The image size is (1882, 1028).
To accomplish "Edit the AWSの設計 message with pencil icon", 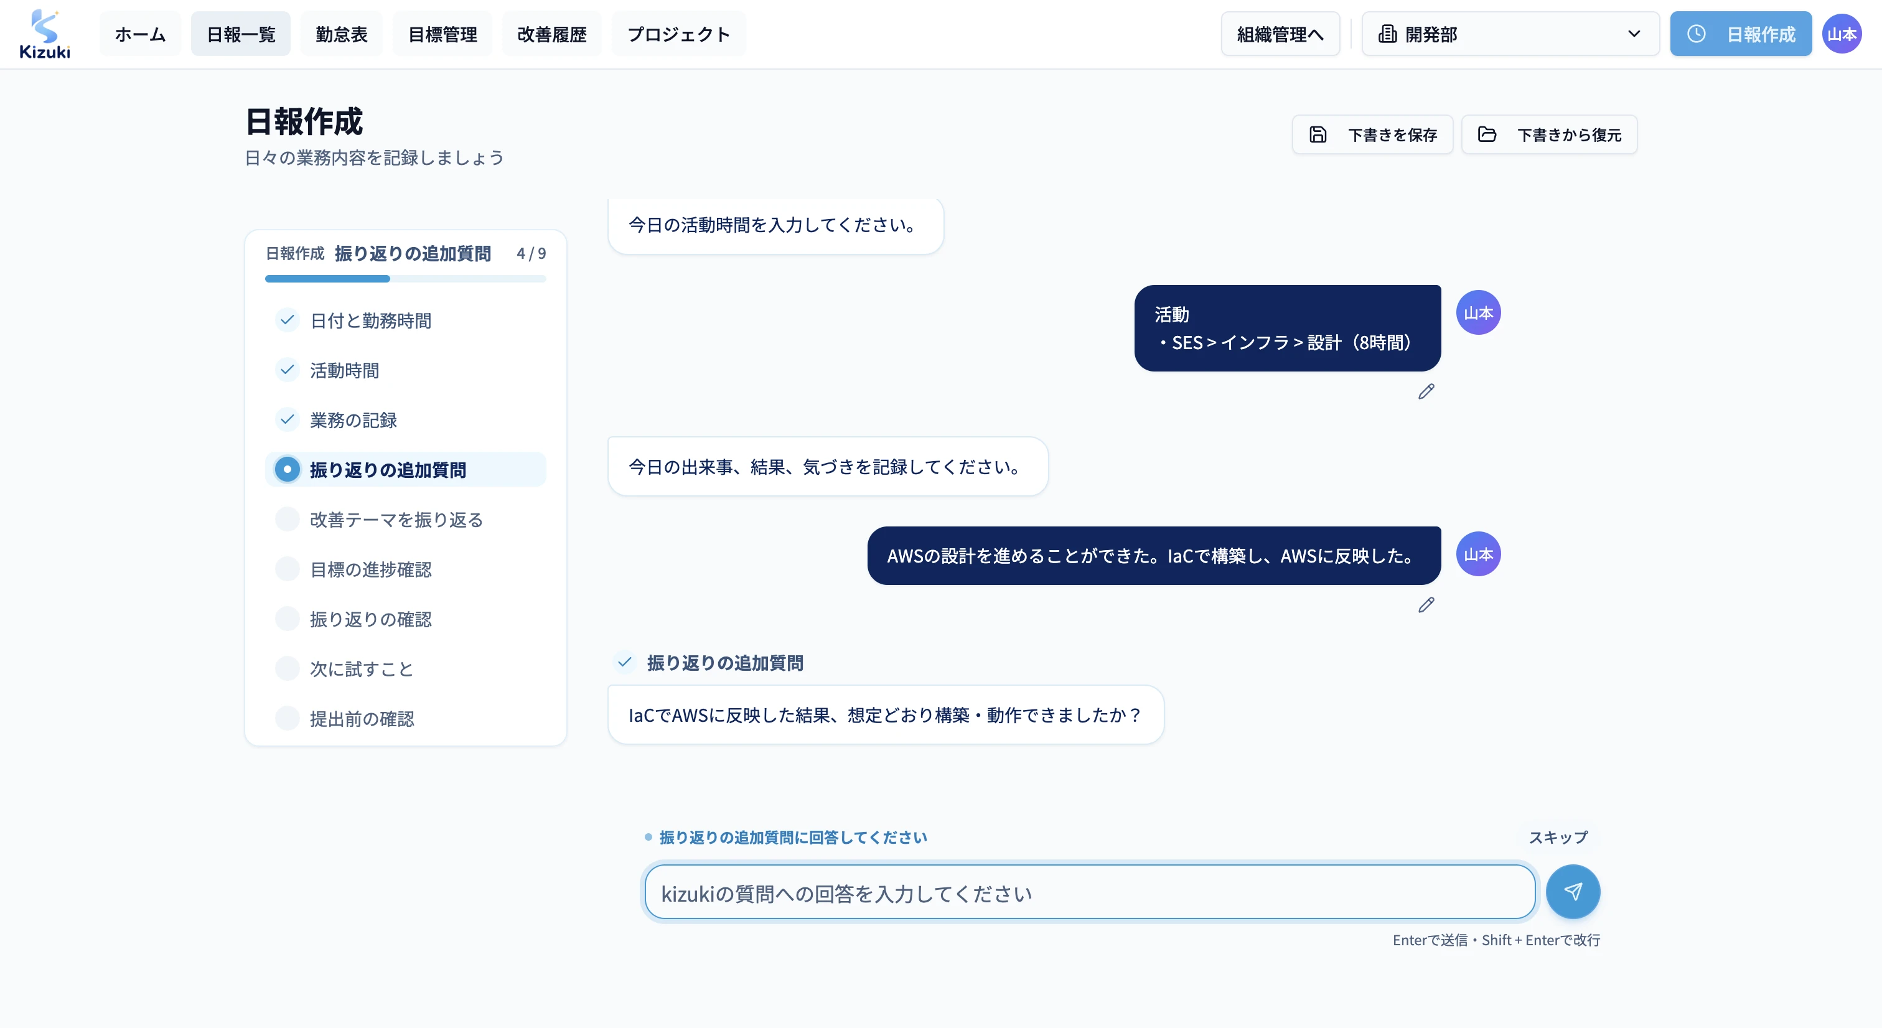I will pyautogui.click(x=1426, y=605).
